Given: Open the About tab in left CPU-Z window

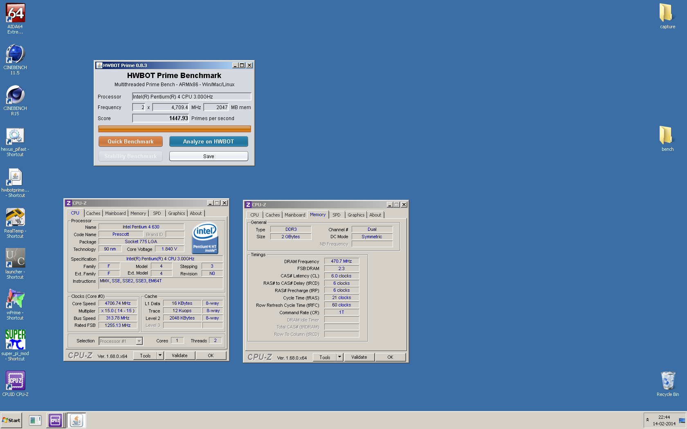Looking at the screenshot, I should pos(196,213).
